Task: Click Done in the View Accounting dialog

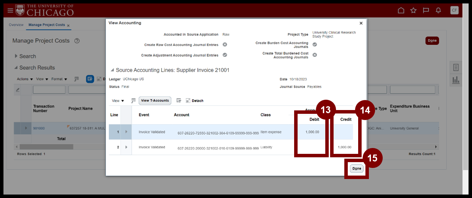Action: click(357, 168)
